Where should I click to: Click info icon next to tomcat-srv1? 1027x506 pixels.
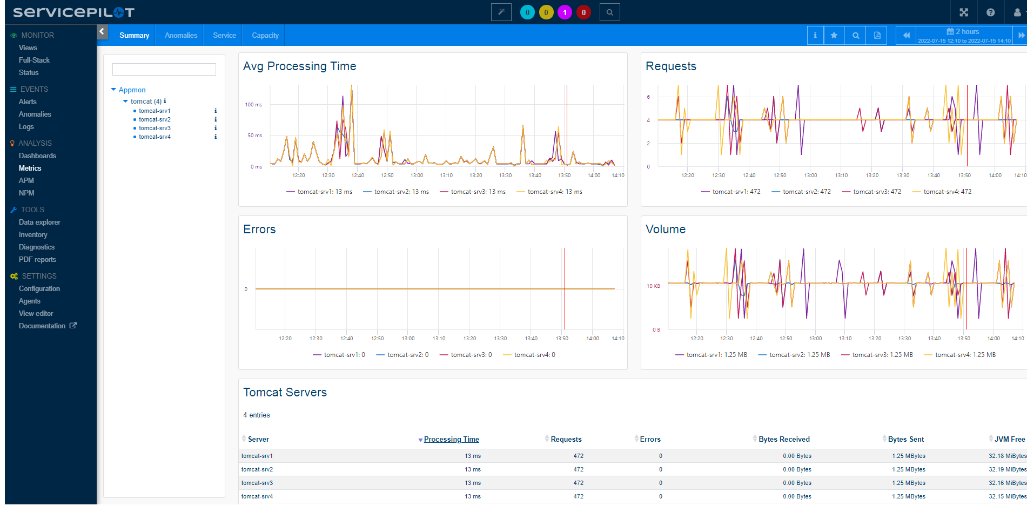click(216, 111)
